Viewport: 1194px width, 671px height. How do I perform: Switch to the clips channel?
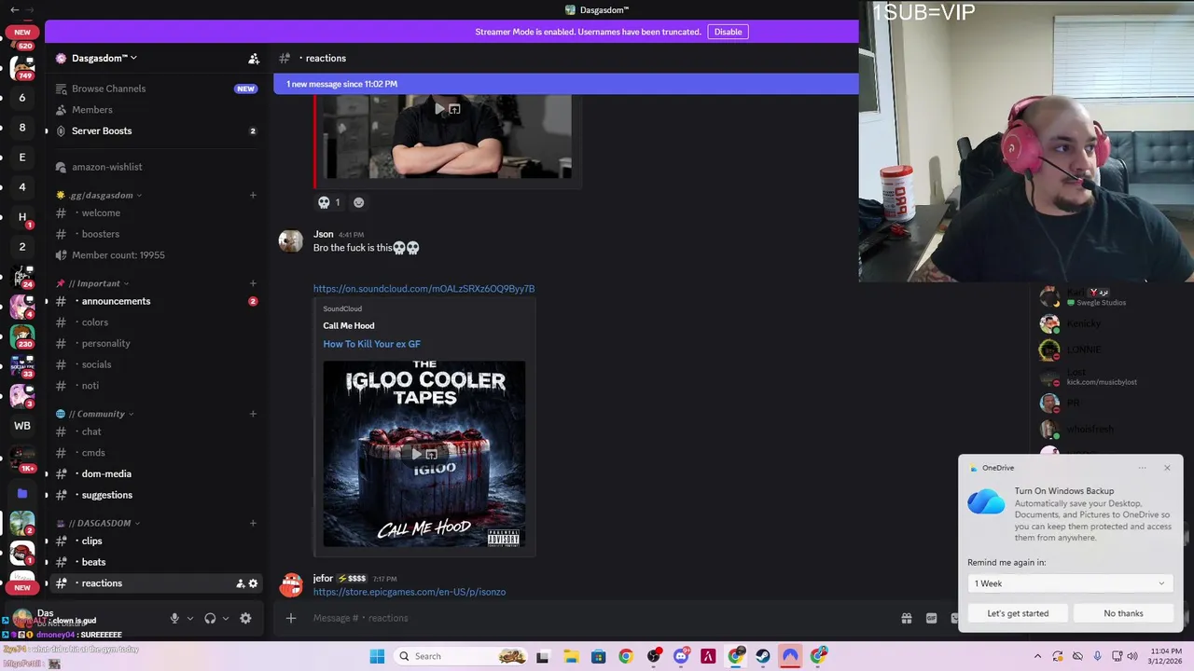[x=155, y=541]
